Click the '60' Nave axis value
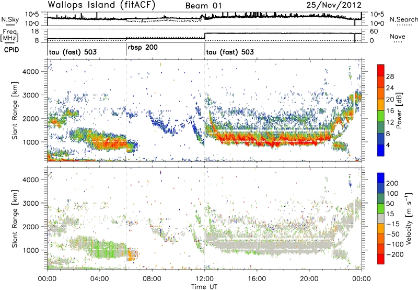 374,31
